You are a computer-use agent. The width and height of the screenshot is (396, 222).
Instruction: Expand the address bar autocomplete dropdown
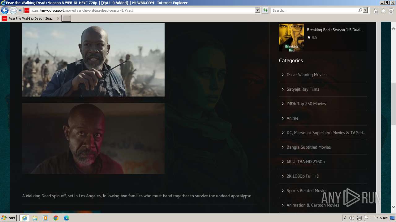(x=257, y=10)
